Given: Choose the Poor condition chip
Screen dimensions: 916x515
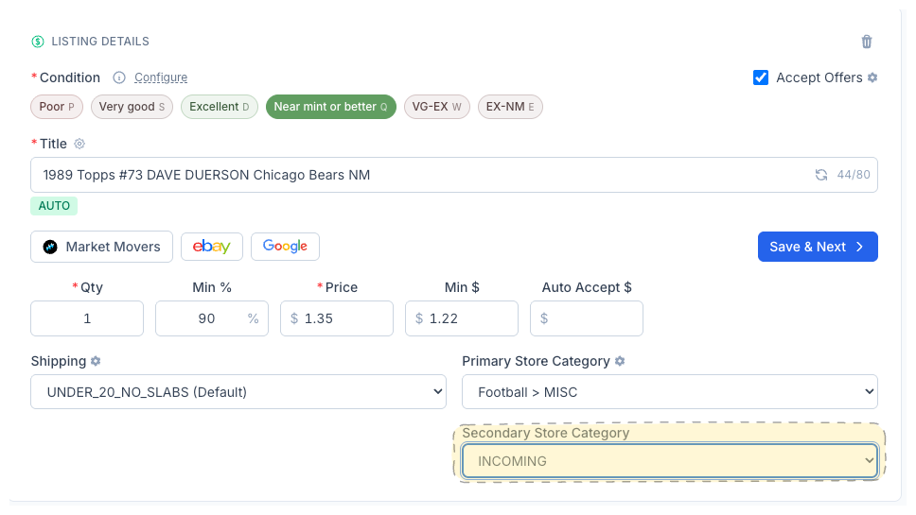Looking at the screenshot, I should click(57, 107).
